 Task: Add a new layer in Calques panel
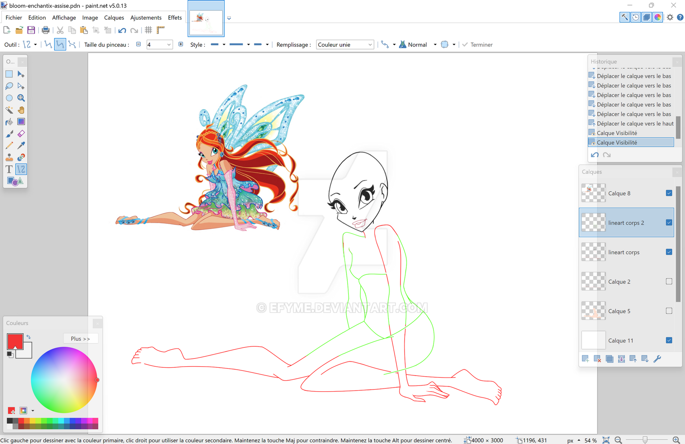585,359
